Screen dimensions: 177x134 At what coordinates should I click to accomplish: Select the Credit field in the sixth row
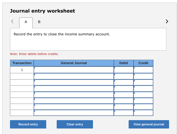click(x=143, y=101)
